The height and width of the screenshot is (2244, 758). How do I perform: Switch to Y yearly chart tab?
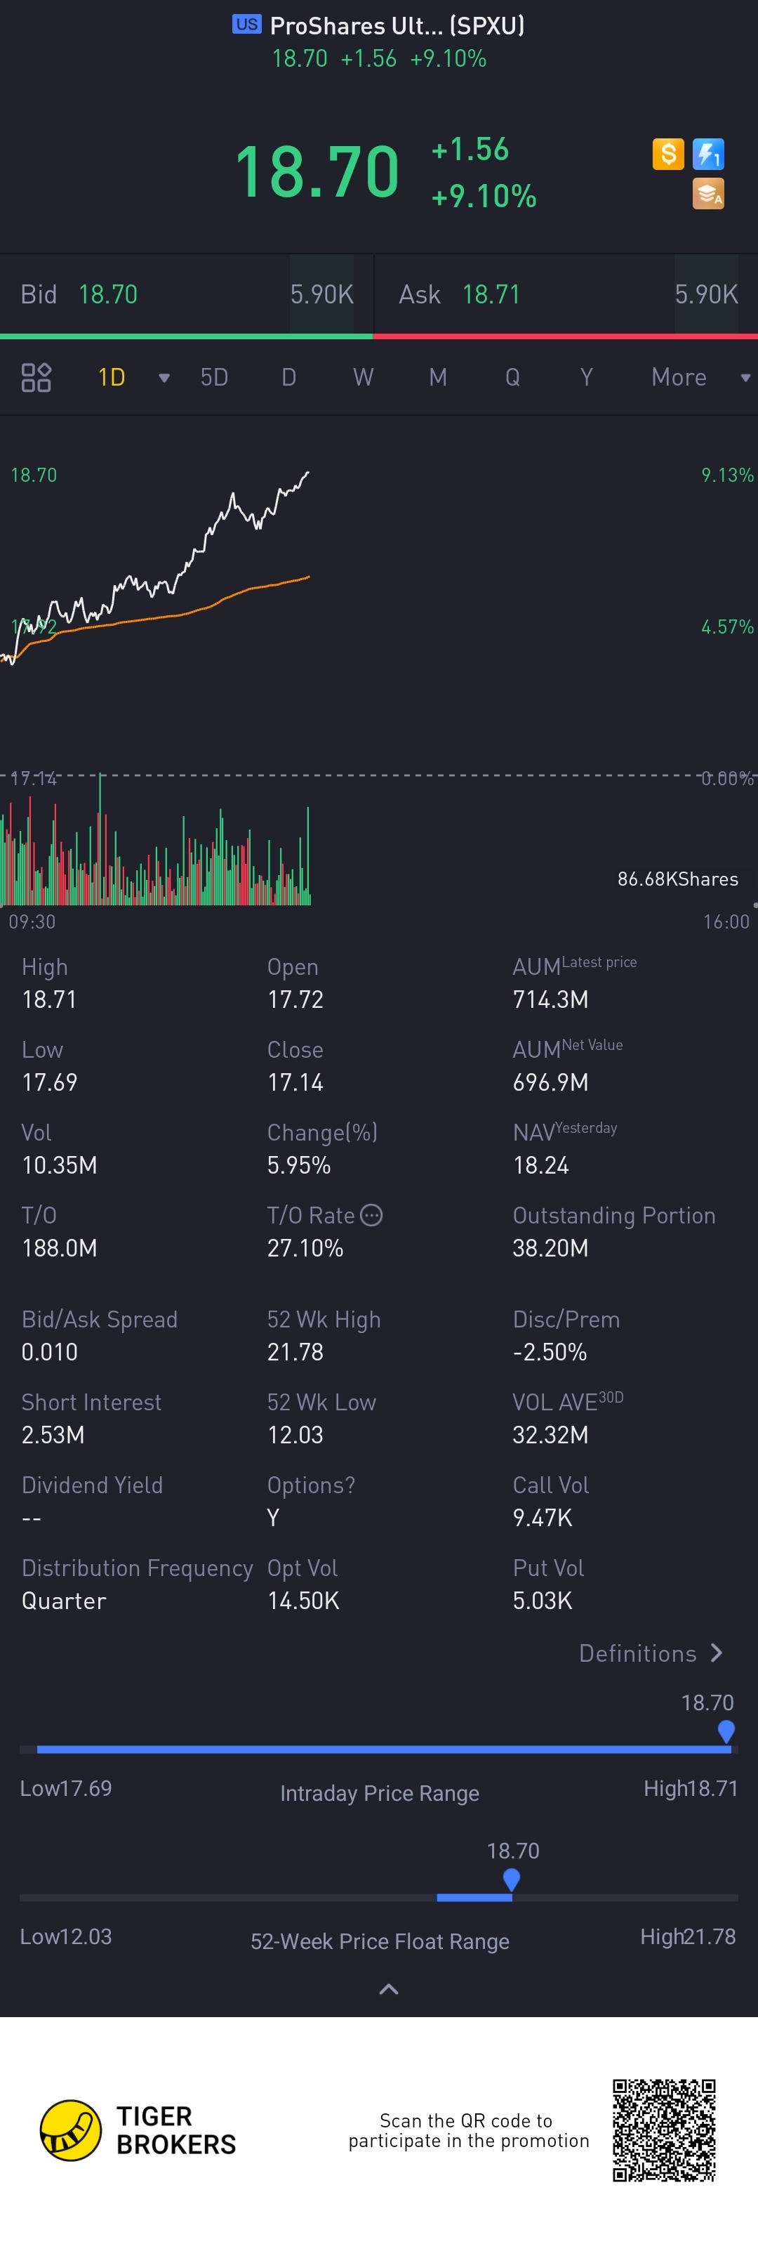587,377
